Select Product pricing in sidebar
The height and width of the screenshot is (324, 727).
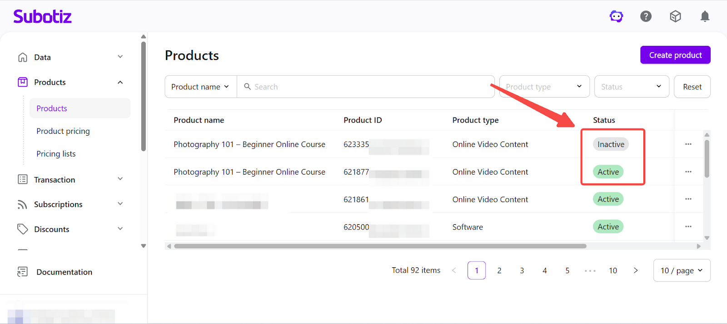click(x=63, y=131)
